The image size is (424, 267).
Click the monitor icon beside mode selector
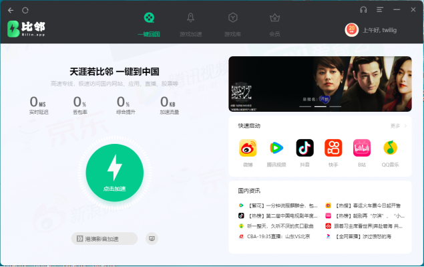click(x=152, y=238)
